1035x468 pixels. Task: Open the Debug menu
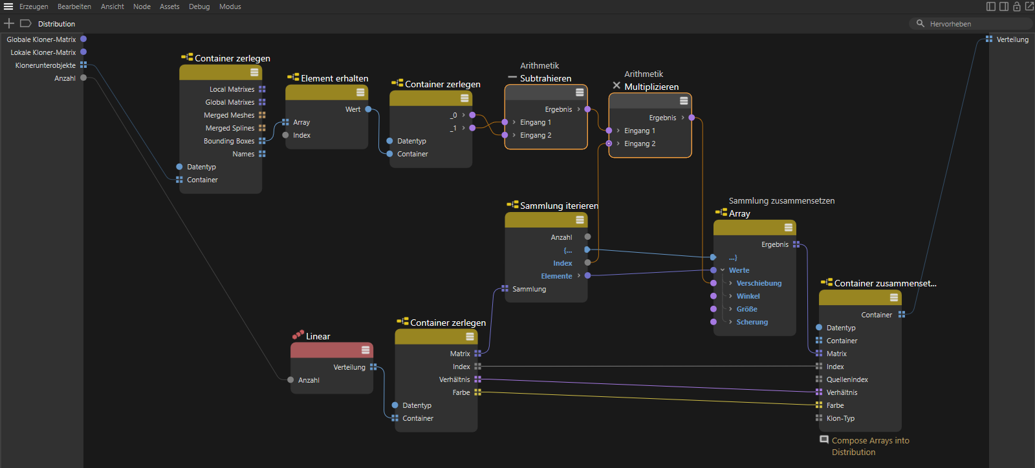point(199,6)
